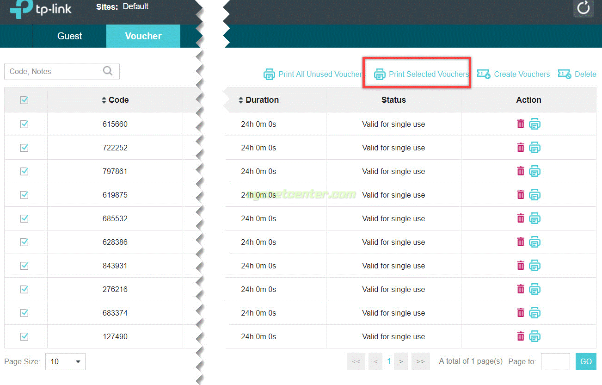Print voucher 628386 with printer icon
The height and width of the screenshot is (385, 602).
(x=534, y=242)
